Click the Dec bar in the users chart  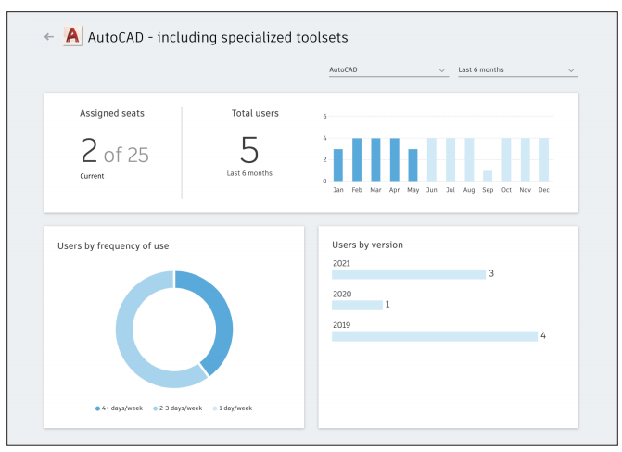point(544,160)
